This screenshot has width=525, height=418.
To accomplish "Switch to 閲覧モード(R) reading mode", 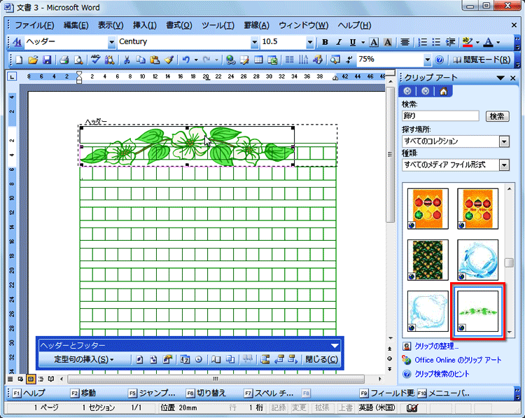I will click(482, 60).
